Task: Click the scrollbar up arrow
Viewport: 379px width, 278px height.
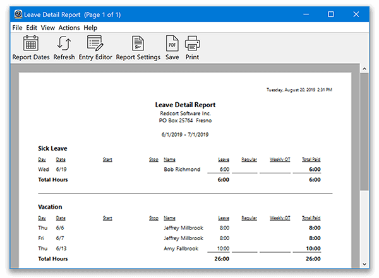Action: pyautogui.click(x=364, y=69)
